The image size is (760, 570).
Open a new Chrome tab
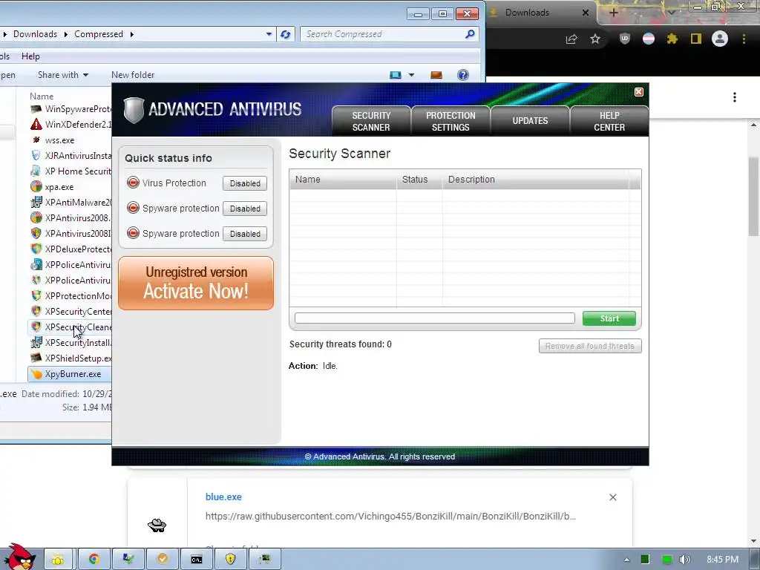pyautogui.click(x=613, y=13)
